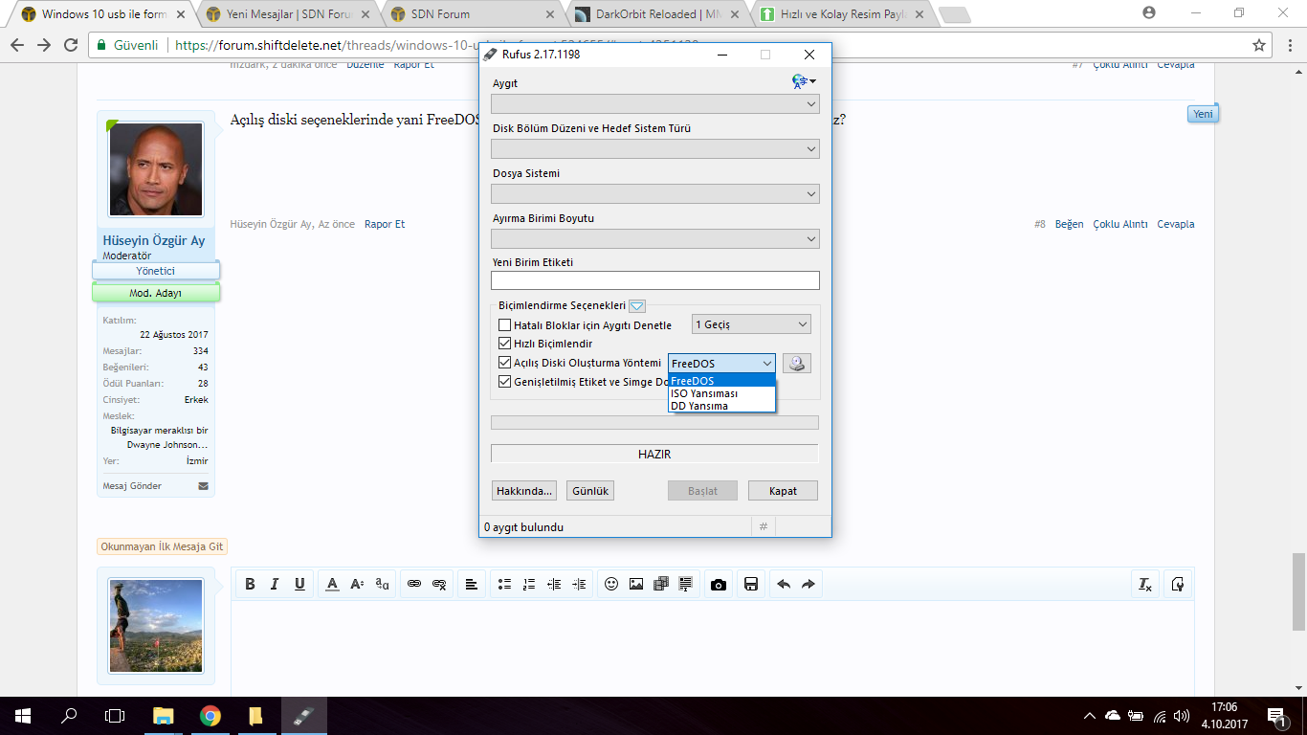Remove link with the unlink icon

click(439, 584)
